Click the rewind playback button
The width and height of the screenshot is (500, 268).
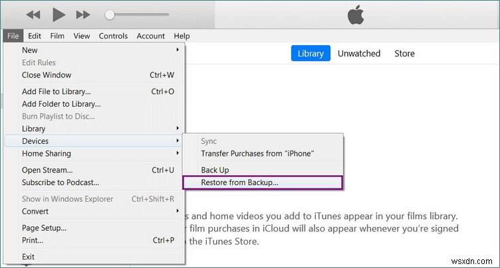tap(33, 15)
